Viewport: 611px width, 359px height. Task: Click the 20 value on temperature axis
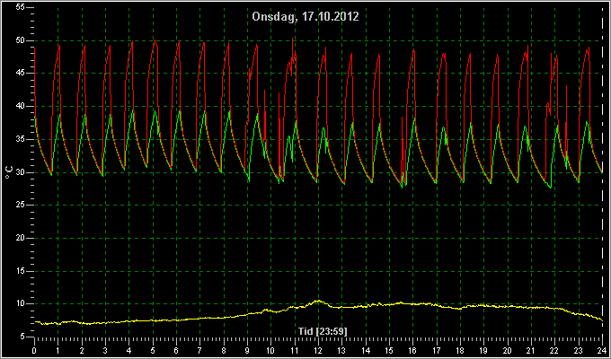(21, 238)
